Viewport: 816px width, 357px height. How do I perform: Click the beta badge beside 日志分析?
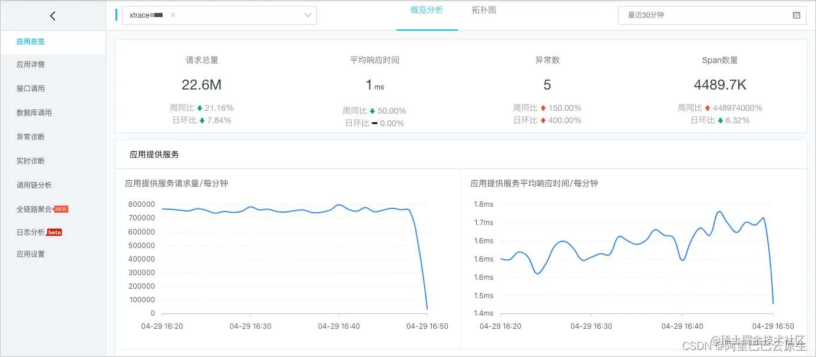click(x=54, y=232)
